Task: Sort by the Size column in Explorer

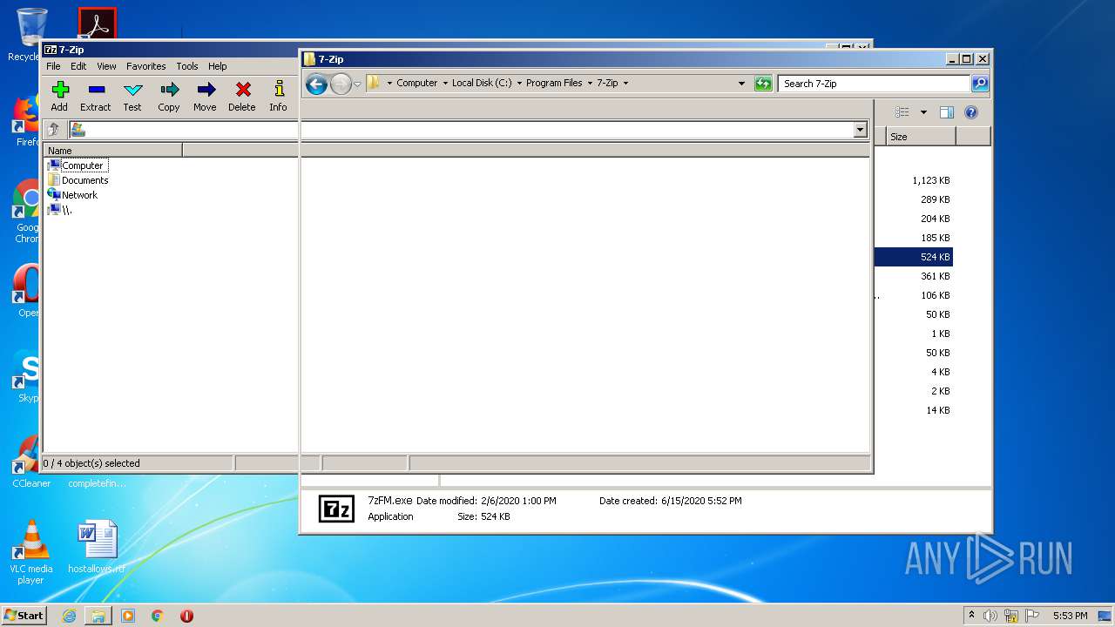Action: coord(921,137)
